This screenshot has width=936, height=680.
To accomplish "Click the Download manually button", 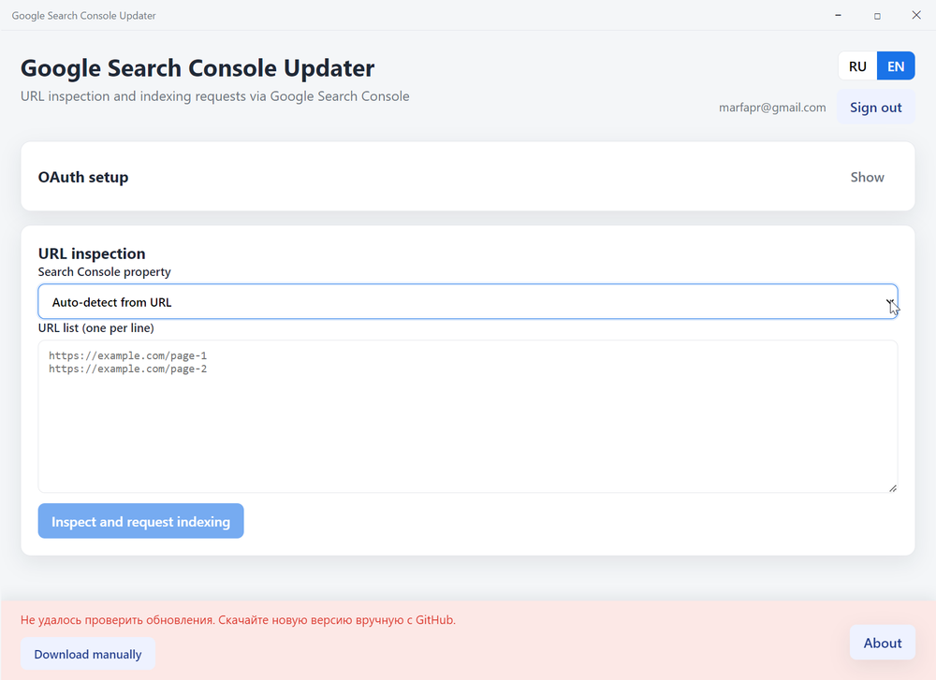I will pyautogui.click(x=88, y=654).
